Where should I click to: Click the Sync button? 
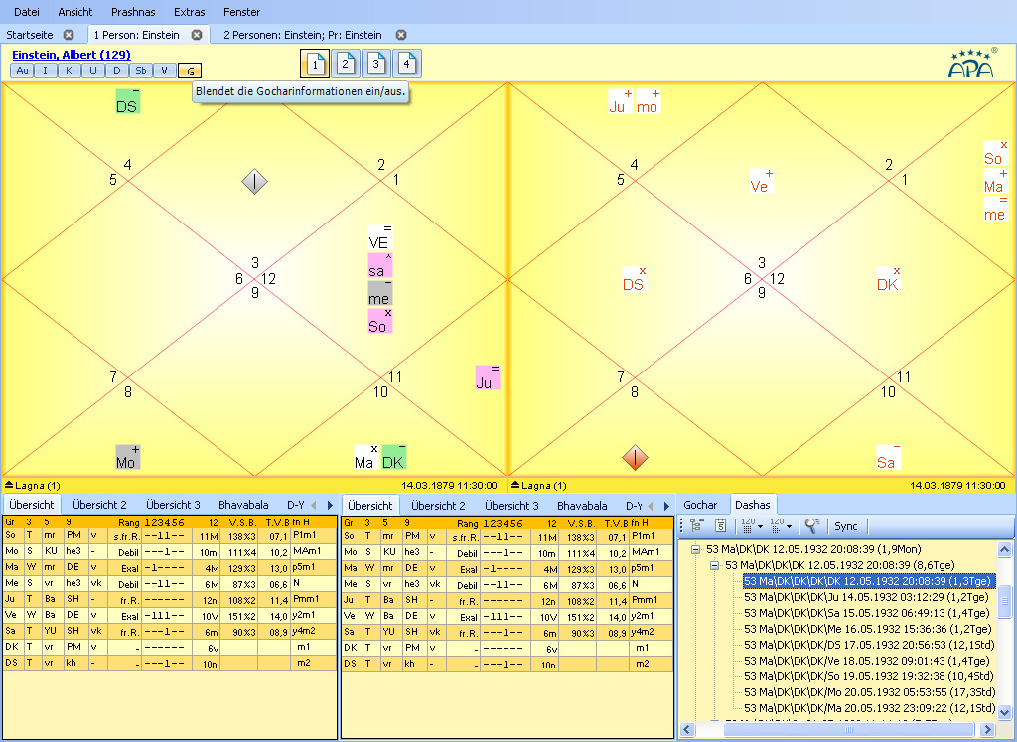click(846, 526)
